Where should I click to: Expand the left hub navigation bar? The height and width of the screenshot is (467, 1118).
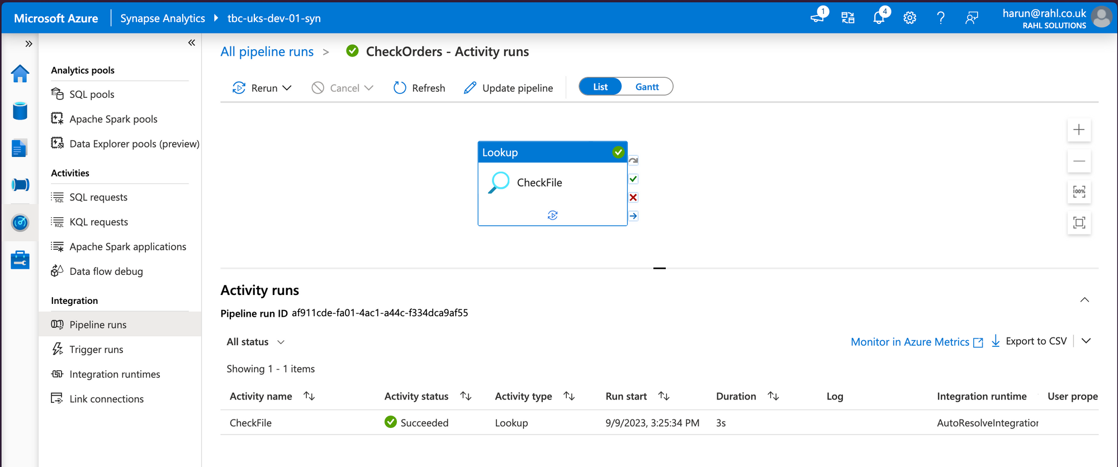pyautogui.click(x=29, y=44)
